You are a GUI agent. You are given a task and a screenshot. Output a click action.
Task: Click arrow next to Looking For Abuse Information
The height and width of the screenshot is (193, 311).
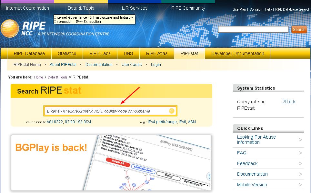(x=300, y=140)
